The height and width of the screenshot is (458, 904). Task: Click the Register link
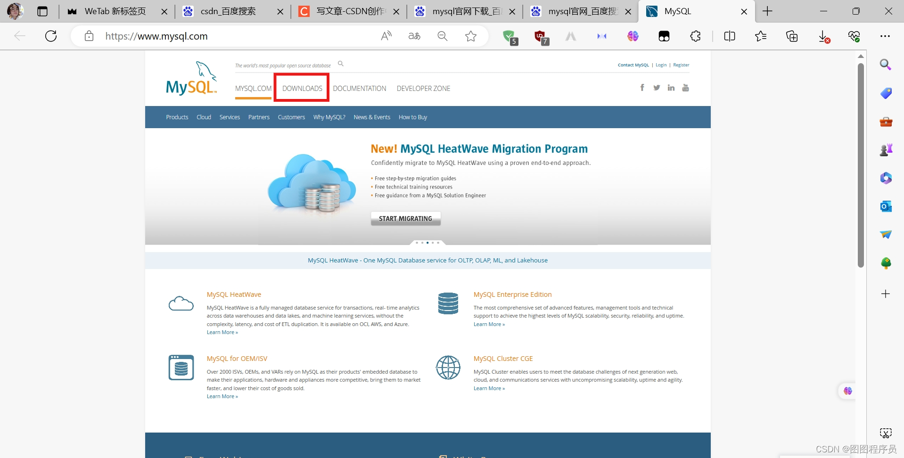click(x=681, y=65)
